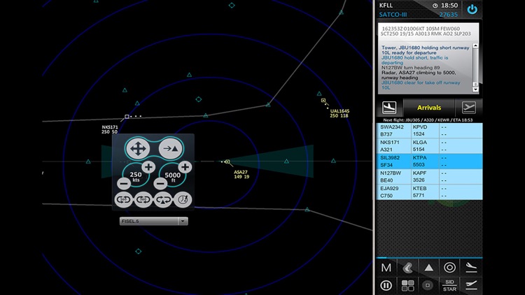This screenshot has height=295, width=525.
Task: Click the first 360 turn button on the left
Action: pyautogui.click(x=123, y=200)
